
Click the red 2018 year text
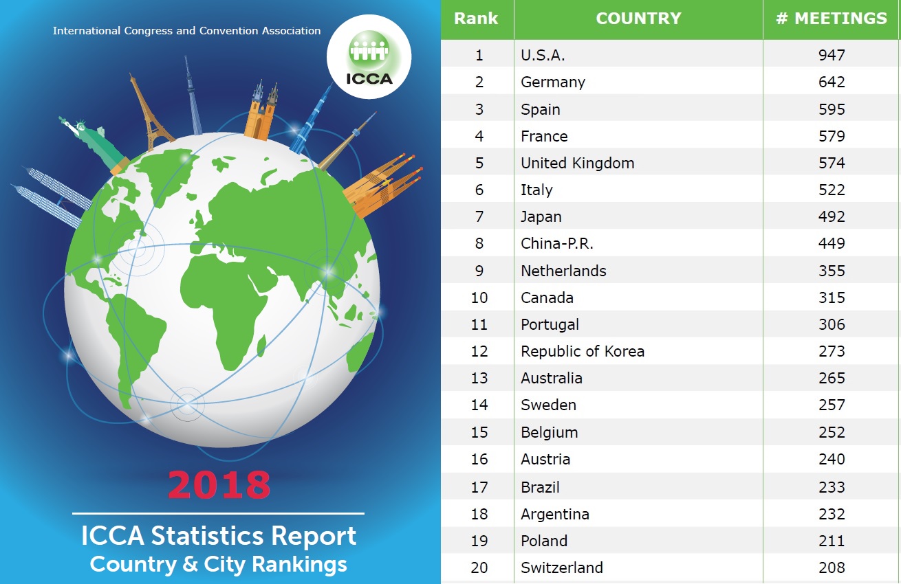click(219, 485)
